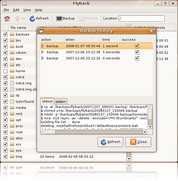Click the dev folder icon
Image resolution: width=178 pixels, height=181 pixels.
[12, 59]
